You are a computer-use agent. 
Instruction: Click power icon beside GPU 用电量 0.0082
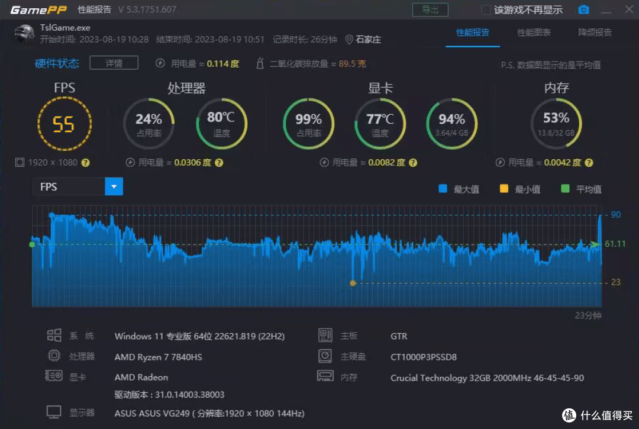(x=324, y=163)
